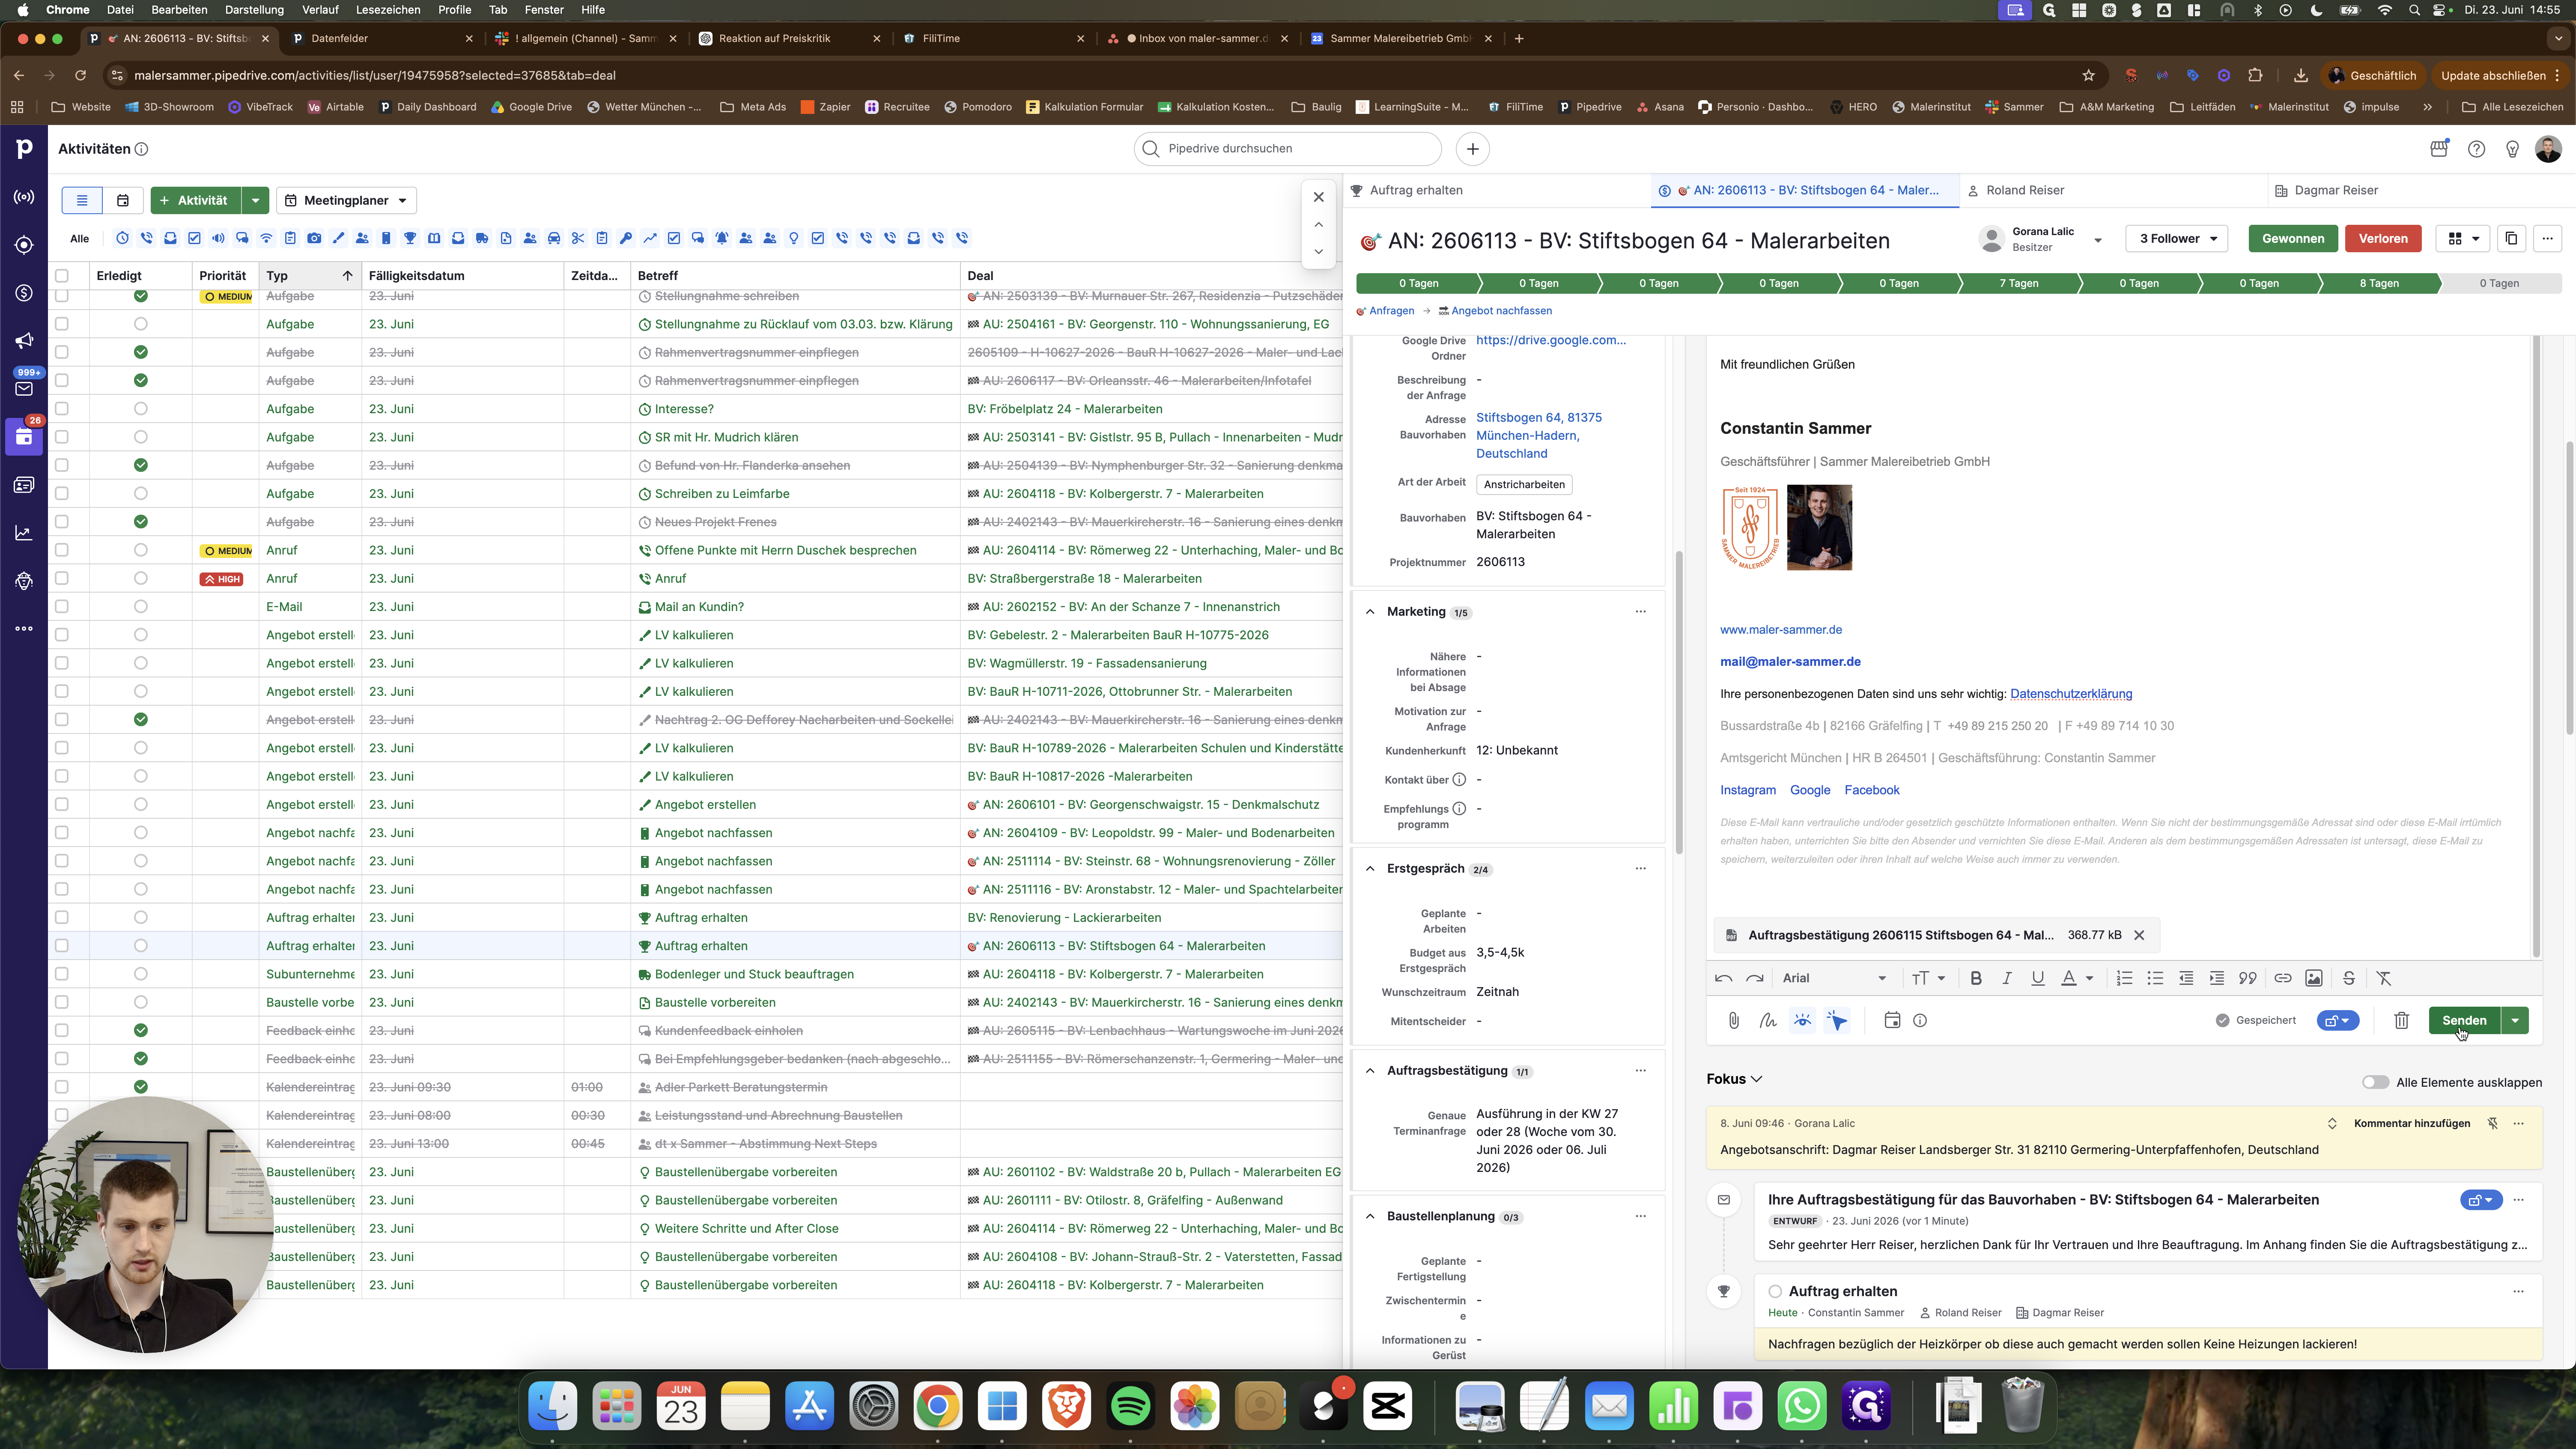The width and height of the screenshot is (2576, 1449).
Task: Mark 'Schreiben zu Leimfarbe' activity done
Action: point(140,494)
